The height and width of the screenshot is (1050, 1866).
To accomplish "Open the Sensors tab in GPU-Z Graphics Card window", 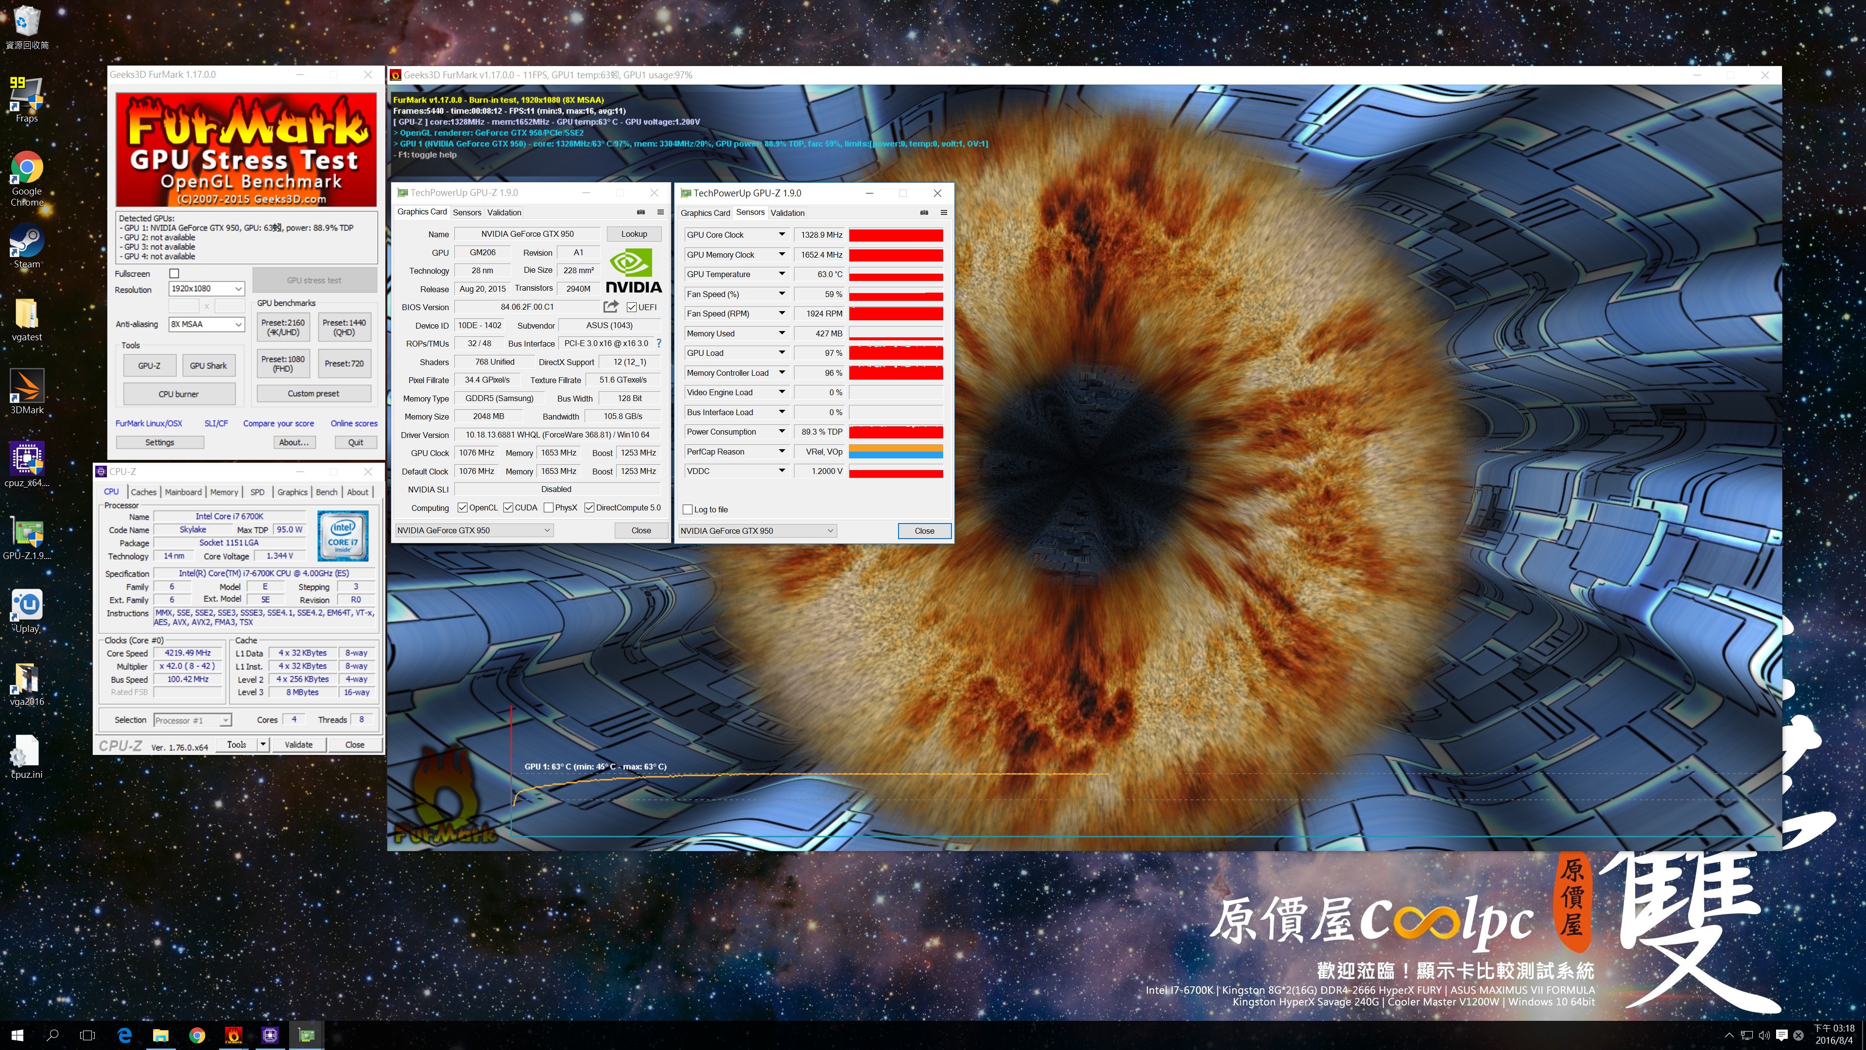I will 466,212.
